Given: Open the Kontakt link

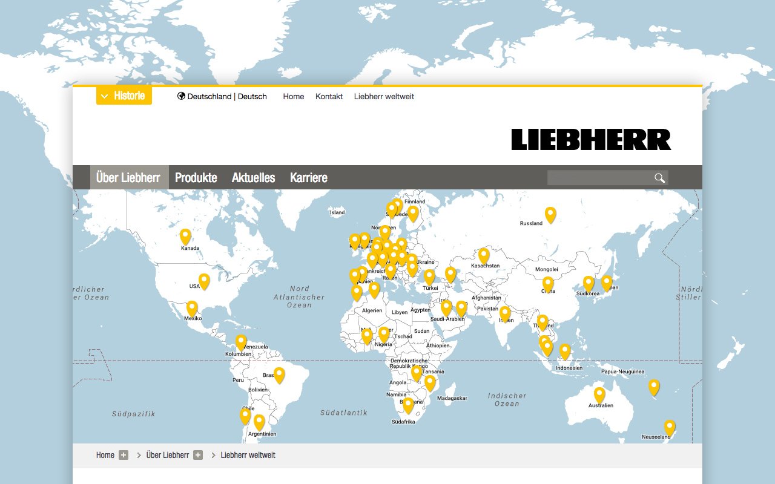Looking at the screenshot, I should (x=329, y=96).
